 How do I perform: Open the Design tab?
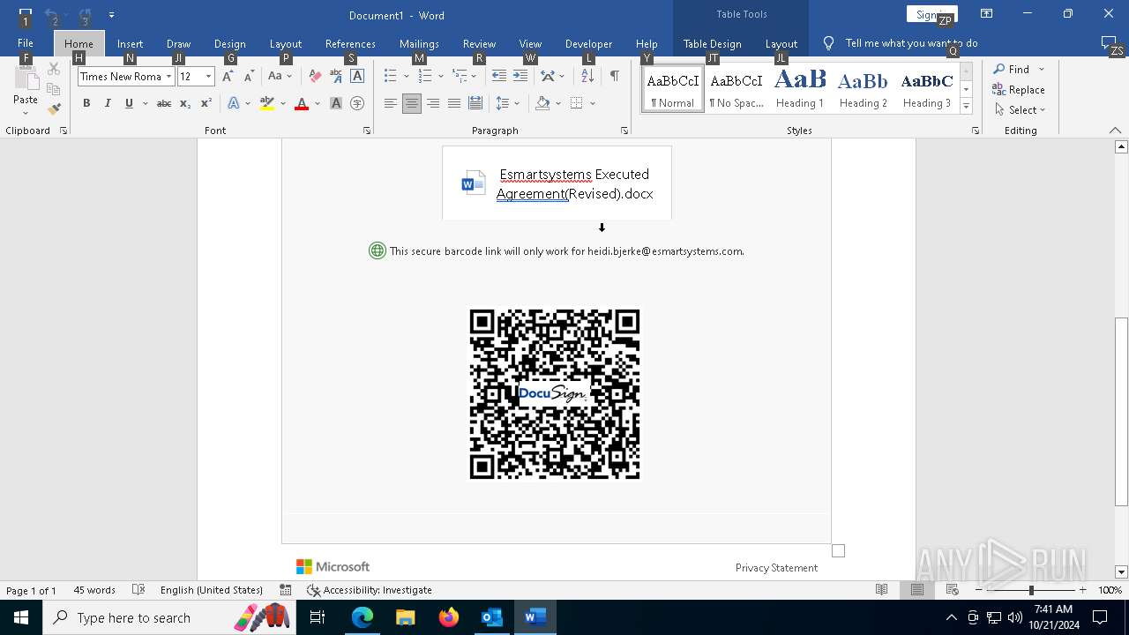click(x=229, y=43)
